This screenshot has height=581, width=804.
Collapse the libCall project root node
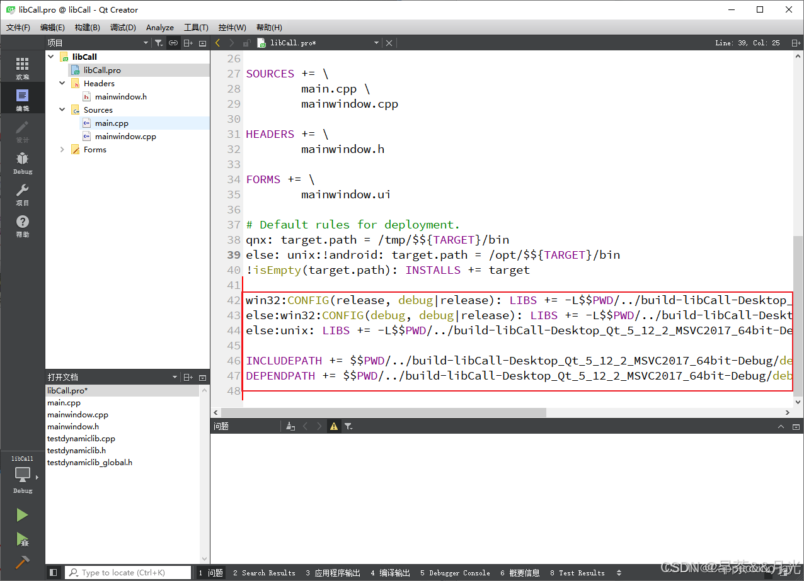click(50, 57)
